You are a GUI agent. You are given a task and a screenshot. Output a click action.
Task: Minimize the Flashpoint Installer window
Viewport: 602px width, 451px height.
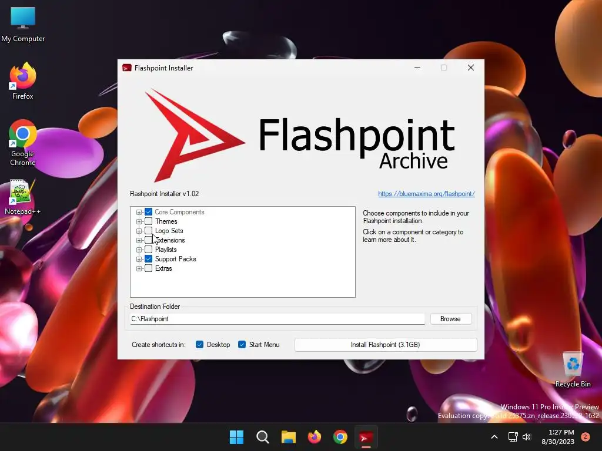coord(417,68)
